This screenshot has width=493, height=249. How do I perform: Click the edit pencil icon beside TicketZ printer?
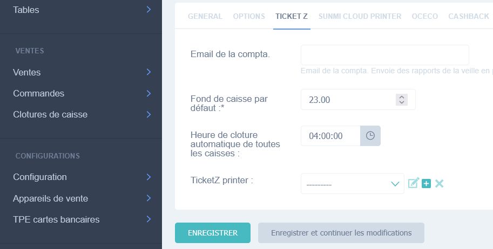point(413,183)
